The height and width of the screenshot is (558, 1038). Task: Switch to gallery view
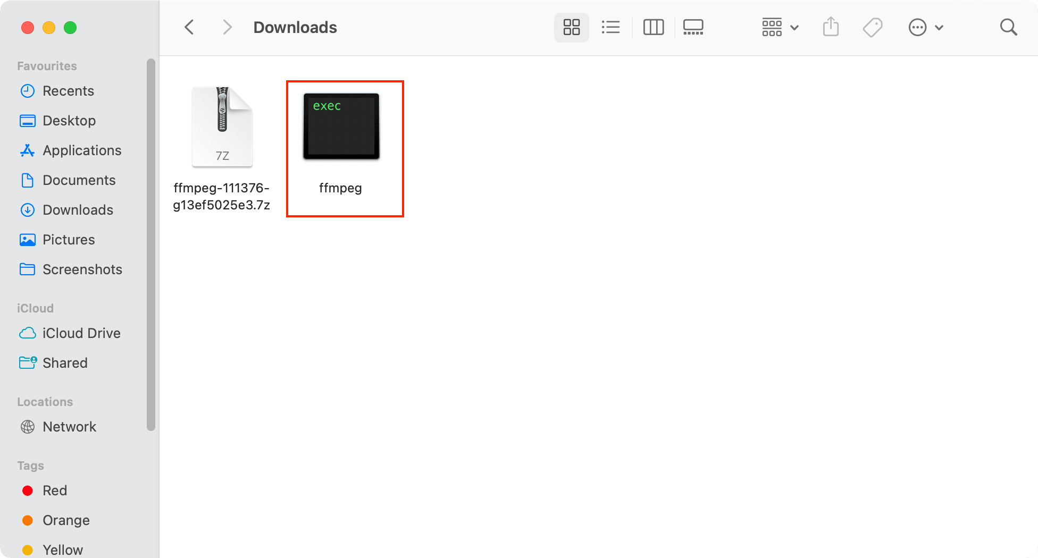pyautogui.click(x=693, y=27)
